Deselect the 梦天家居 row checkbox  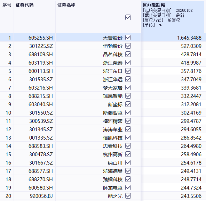pyautogui.click(x=128, y=88)
